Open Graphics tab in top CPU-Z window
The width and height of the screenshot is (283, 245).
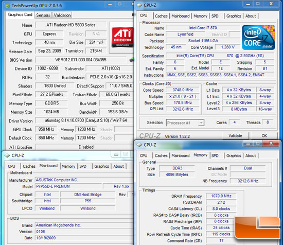(234, 16)
